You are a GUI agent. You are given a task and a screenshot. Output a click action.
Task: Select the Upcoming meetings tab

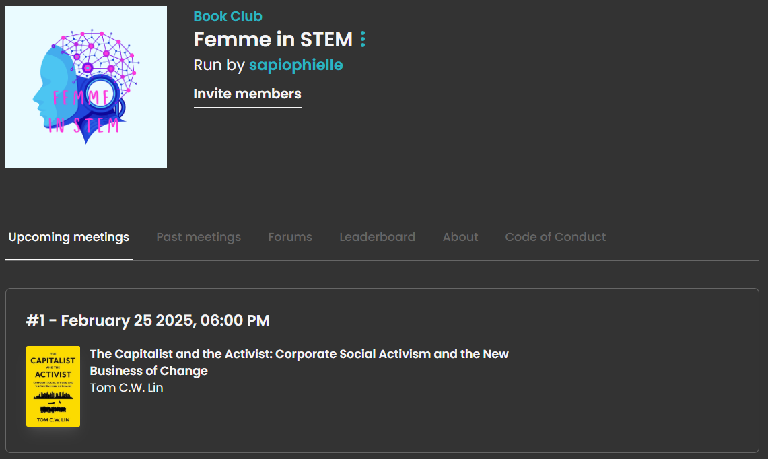pyautogui.click(x=69, y=237)
